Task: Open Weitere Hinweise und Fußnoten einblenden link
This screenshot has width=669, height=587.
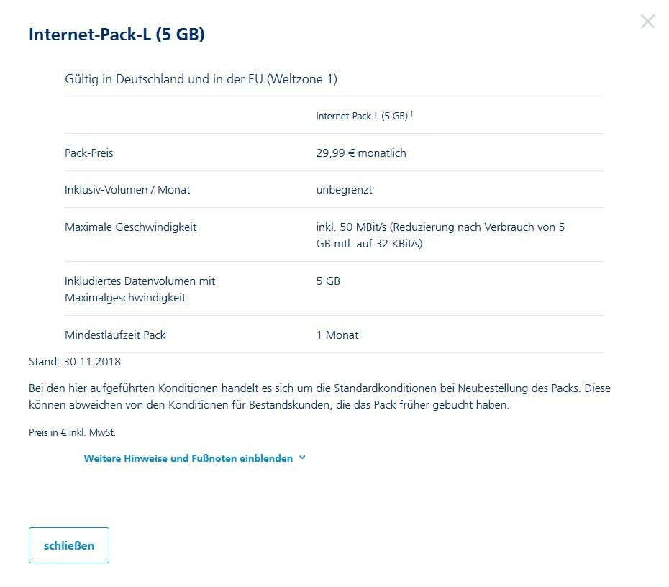Action: (x=188, y=458)
